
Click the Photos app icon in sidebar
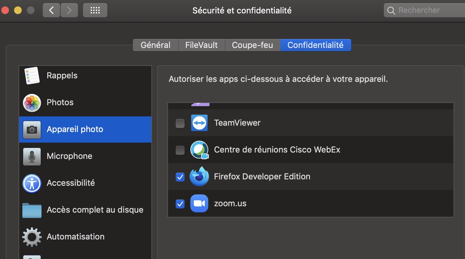pos(32,103)
